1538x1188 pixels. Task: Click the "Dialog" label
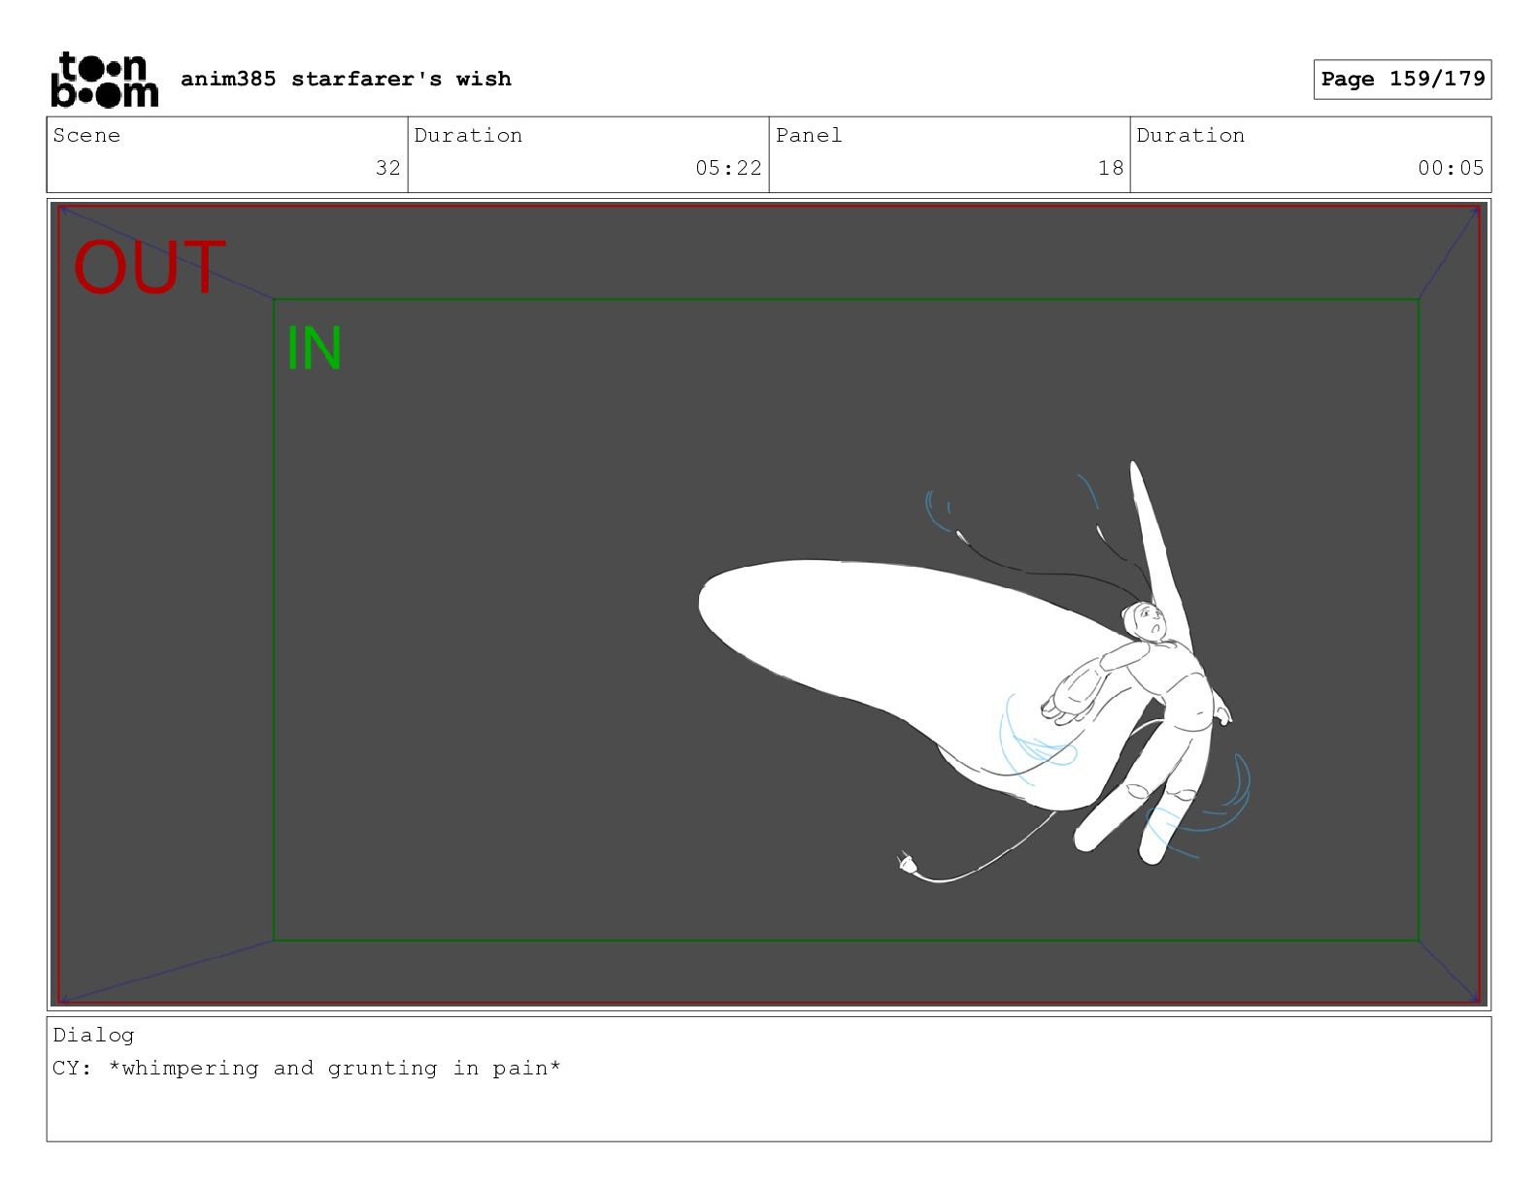click(93, 1035)
